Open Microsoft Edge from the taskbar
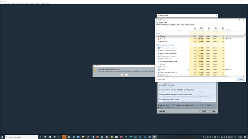Image resolution: width=248 pixels, height=139 pixels. (x=130, y=137)
